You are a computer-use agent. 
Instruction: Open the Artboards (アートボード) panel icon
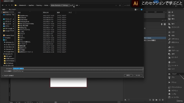click(169, 66)
